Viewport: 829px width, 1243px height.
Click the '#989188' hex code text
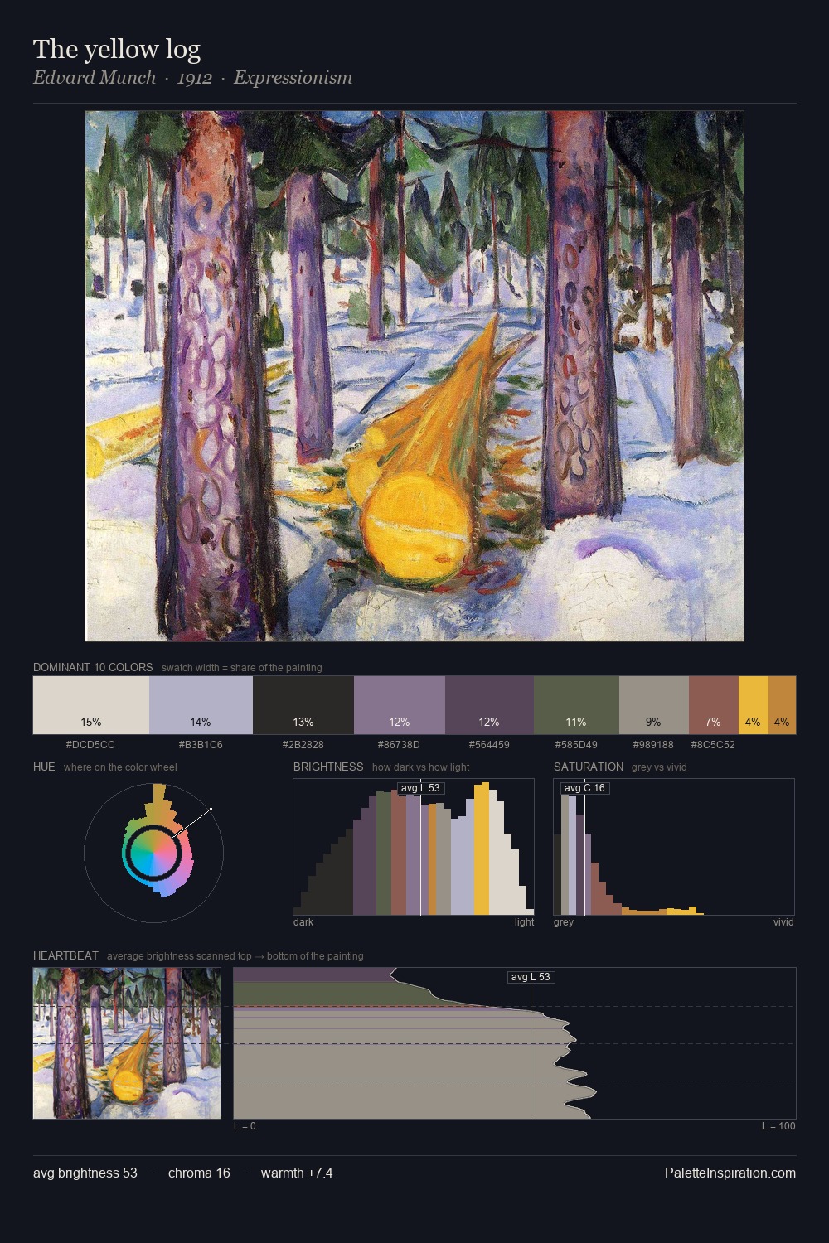(654, 744)
